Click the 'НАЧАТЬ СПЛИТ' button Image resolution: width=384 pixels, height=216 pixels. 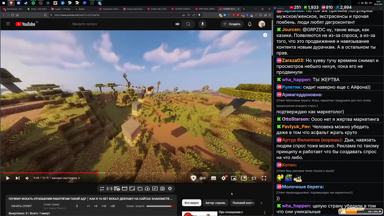tap(21, 206)
